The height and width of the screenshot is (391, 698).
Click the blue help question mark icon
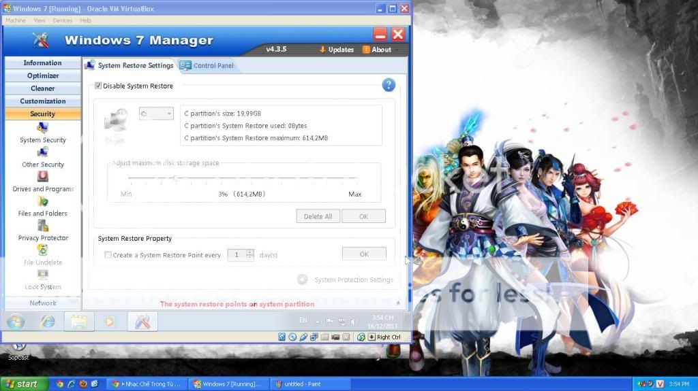(389, 85)
